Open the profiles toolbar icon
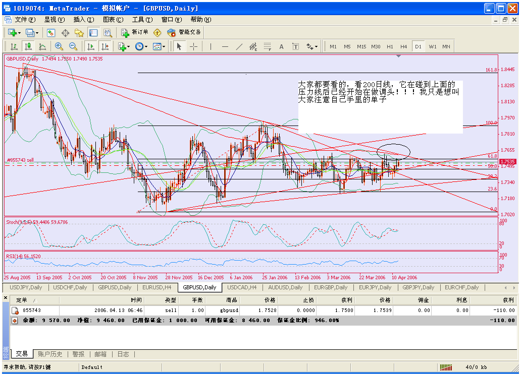The image size is (521, 374). click(x=30, y=33)
